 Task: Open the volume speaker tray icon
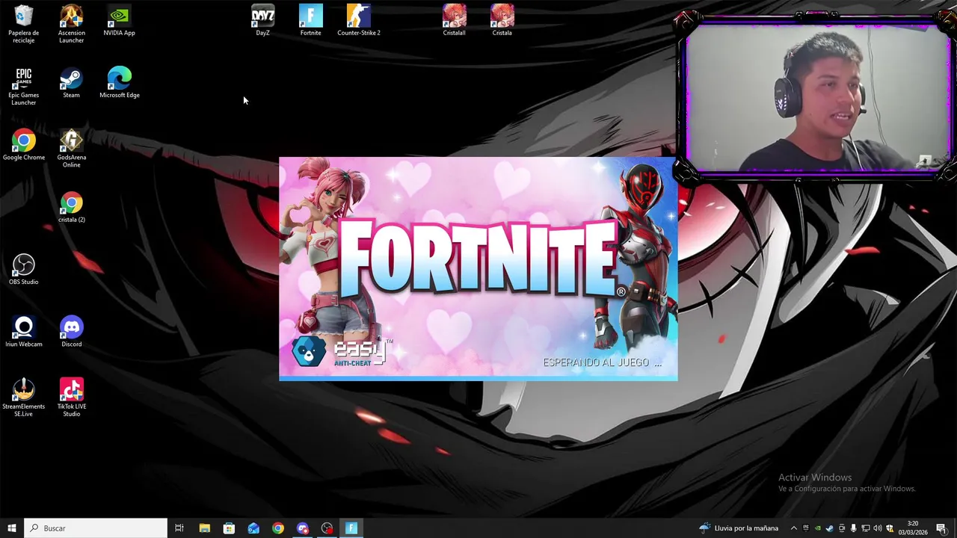pos(878,528)
